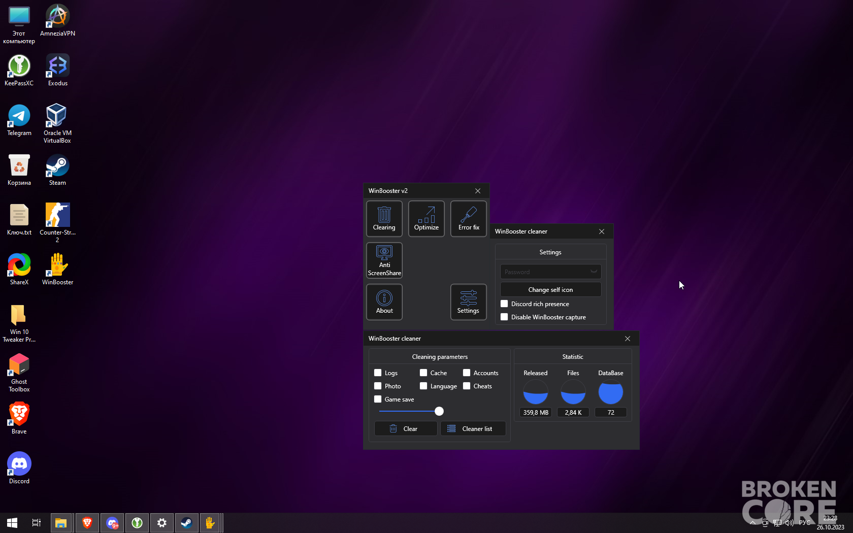Enable the Cache cleaning checkbox
The height and width of the screenshot is (533, 853).
pos(423,373)
